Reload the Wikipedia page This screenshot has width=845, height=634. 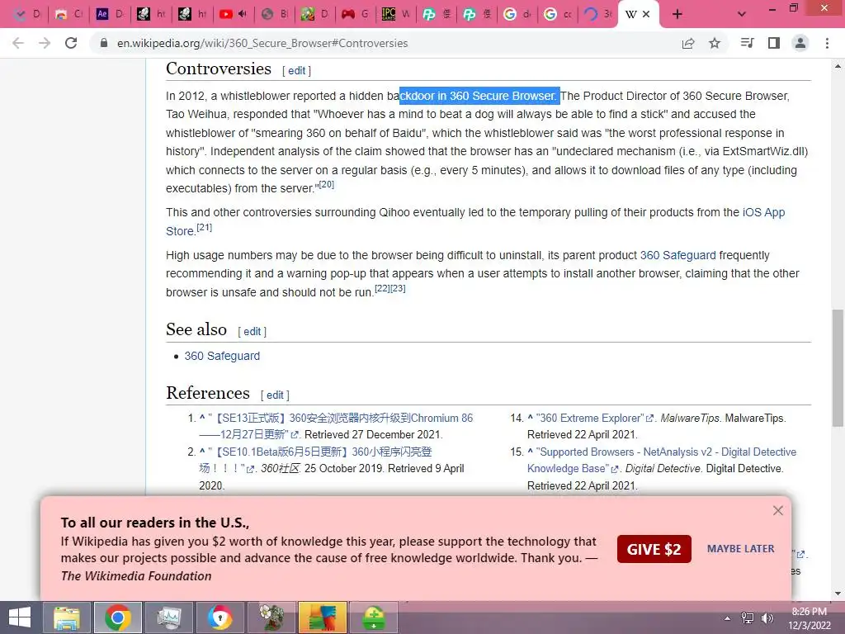[x=71, y=43]
